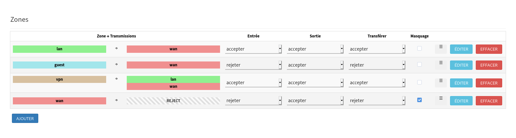Toggle masquerading checkbox for guest zone

[x=419, y=64]
